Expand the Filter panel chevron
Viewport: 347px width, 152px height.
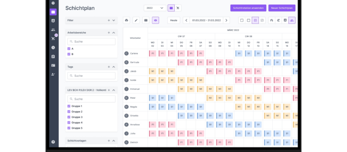(x=114, y=20)
